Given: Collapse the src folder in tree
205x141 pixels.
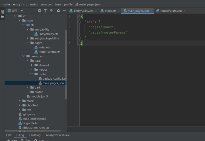Looking at the screenshot, I should click(x=15, y=16).
